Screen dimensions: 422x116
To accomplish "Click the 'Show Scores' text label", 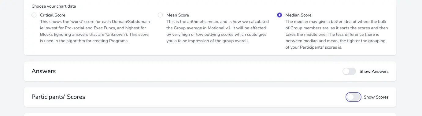I will pyautogui.click(x=376, y=97).
